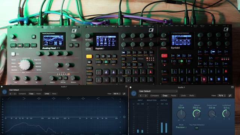
Task: Click the EQ master gain slider handle
Action: click(x=124, y=117)
